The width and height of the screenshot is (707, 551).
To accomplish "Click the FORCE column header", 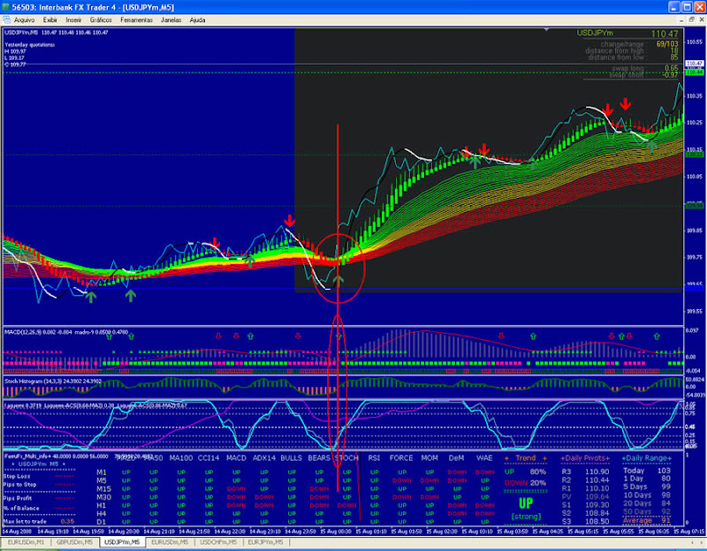I will 401,458.
